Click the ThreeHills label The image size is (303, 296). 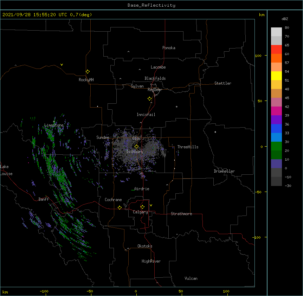[188, 147]
